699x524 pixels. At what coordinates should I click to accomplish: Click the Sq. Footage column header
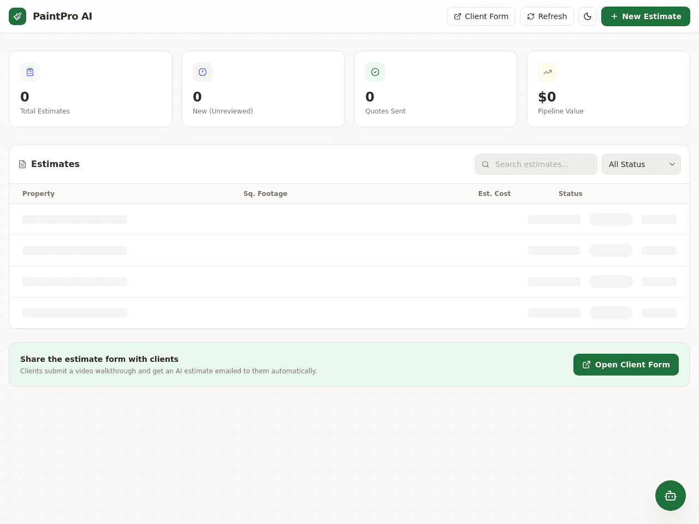[x=265, y=194]
